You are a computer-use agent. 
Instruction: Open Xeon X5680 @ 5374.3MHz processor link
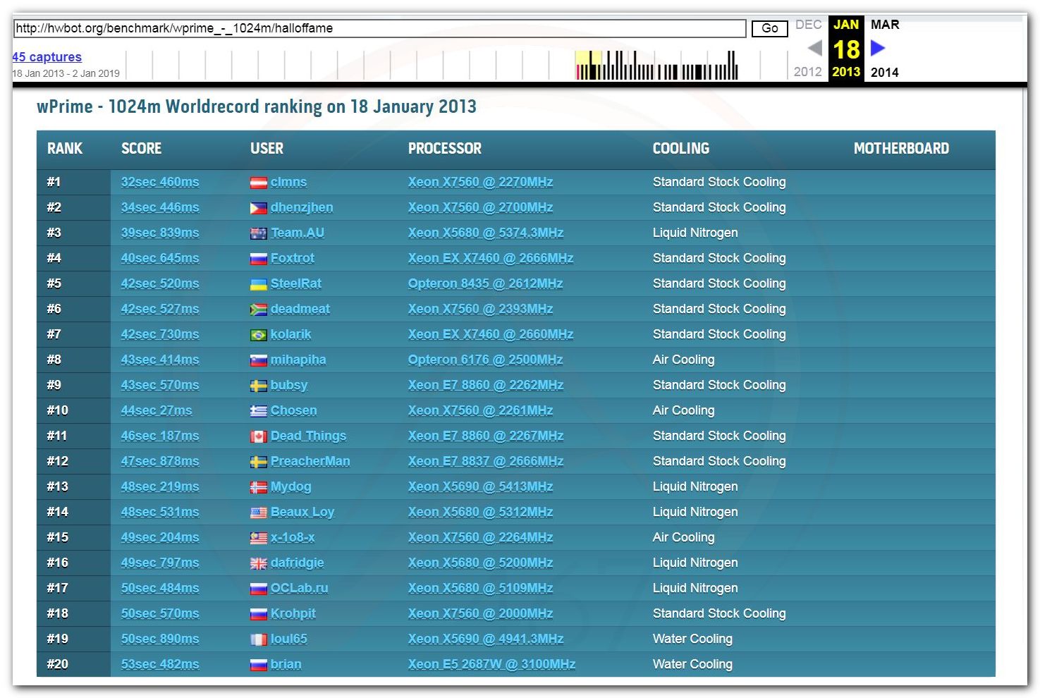(485, 233)
